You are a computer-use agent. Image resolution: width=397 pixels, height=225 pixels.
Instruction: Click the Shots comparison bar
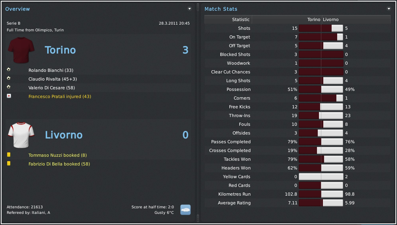tap(321, 28)
